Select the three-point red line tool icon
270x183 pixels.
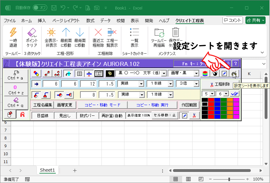coord(57,74)
